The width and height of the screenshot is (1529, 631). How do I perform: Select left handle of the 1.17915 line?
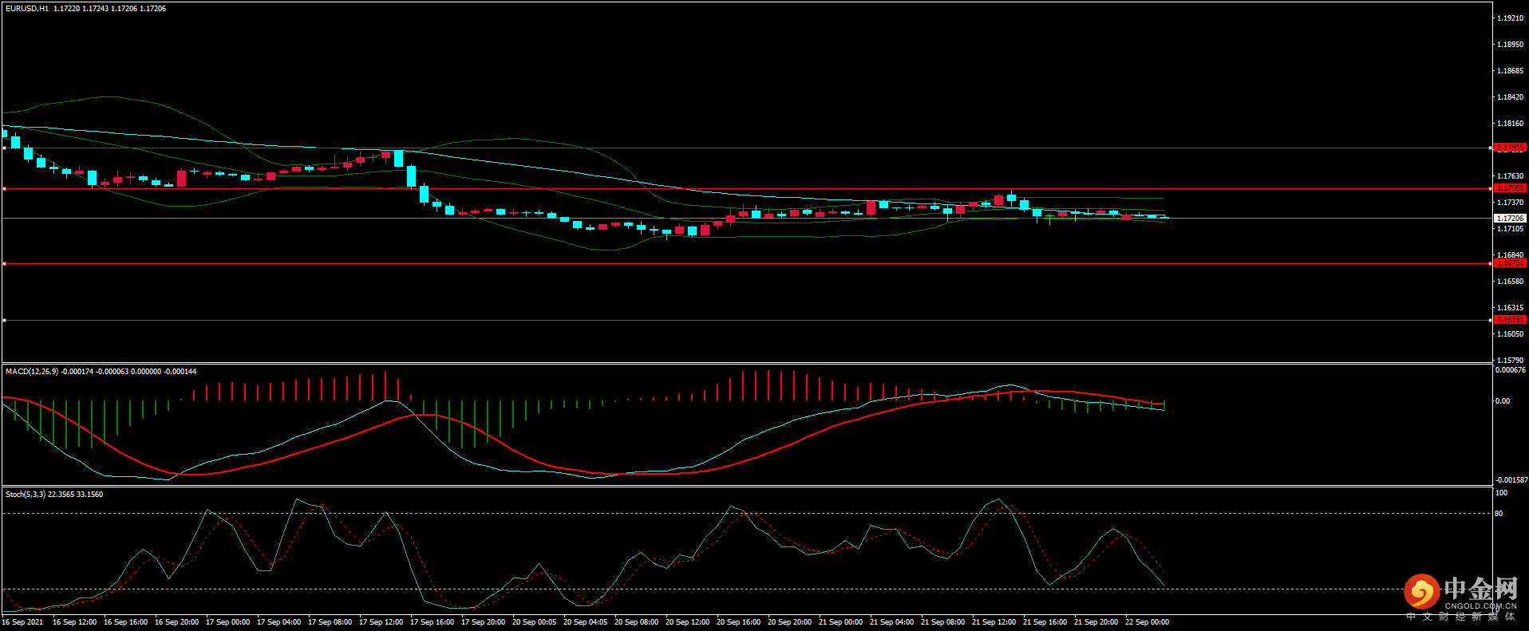[x=4, y=148]
